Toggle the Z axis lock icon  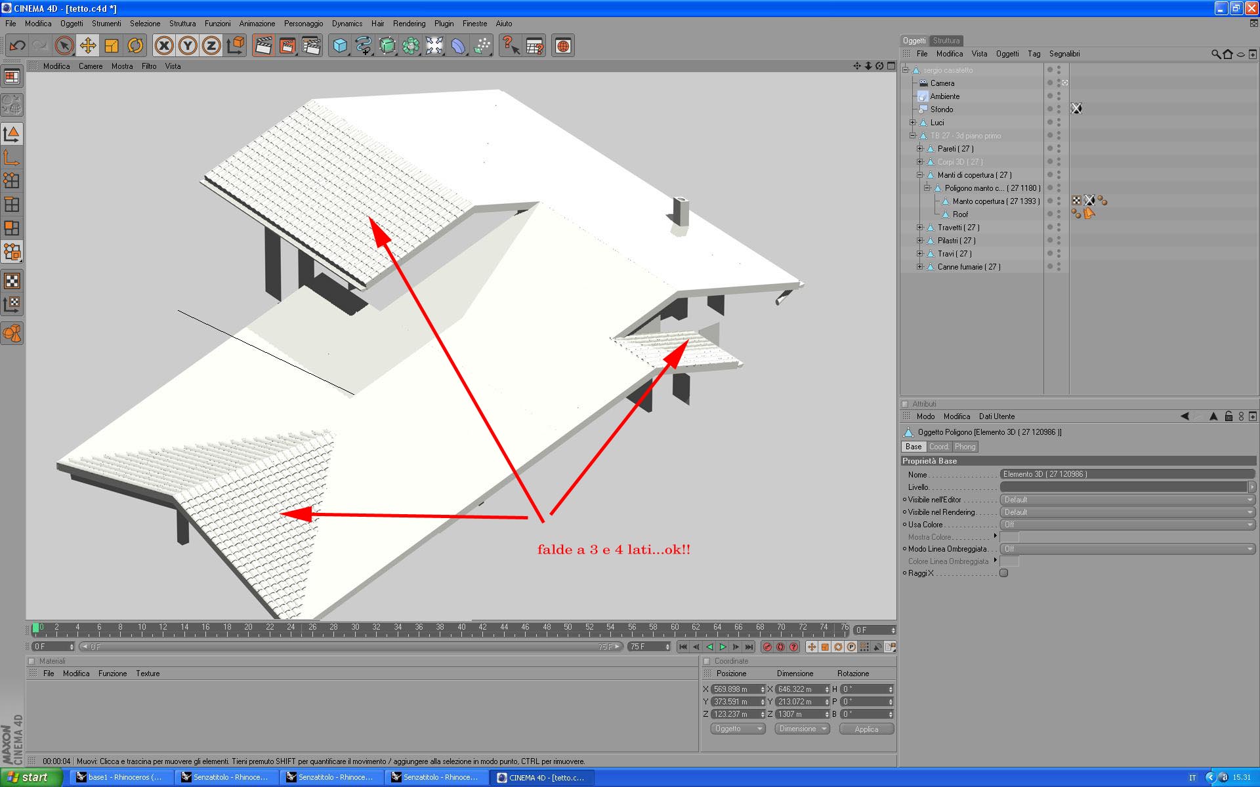tap(211, 46)
